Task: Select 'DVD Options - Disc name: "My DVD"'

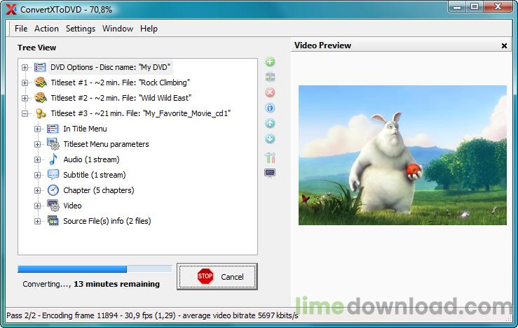Action: tap(110, 67)
